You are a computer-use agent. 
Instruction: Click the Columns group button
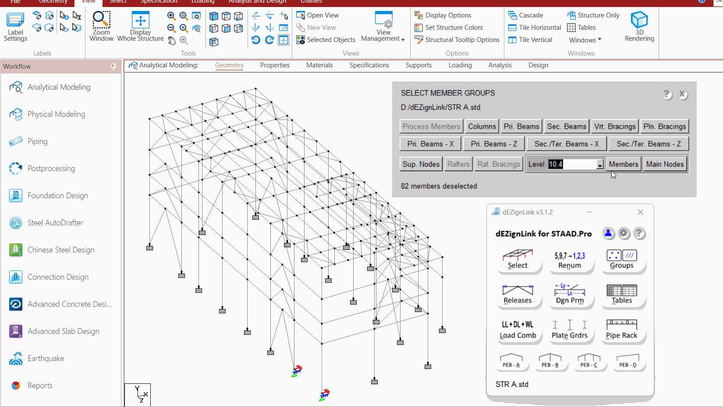tap(482, 126)
